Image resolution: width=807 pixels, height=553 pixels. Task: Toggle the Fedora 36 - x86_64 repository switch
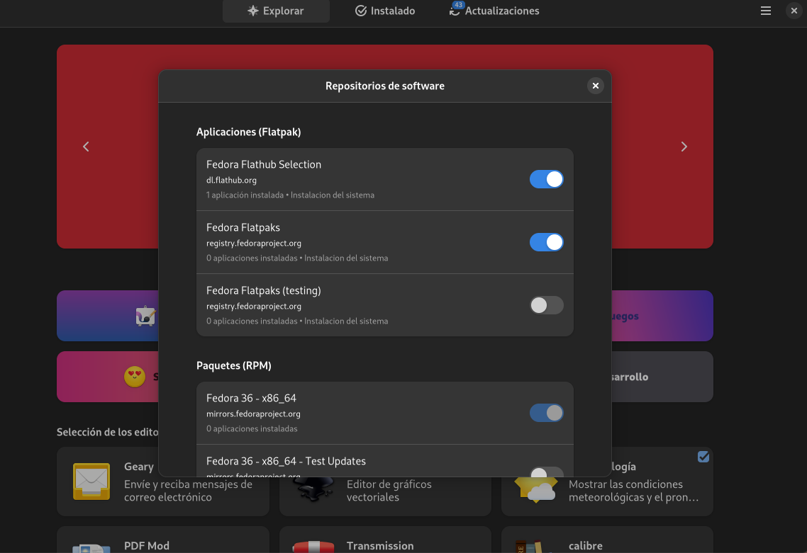point(546,413)
